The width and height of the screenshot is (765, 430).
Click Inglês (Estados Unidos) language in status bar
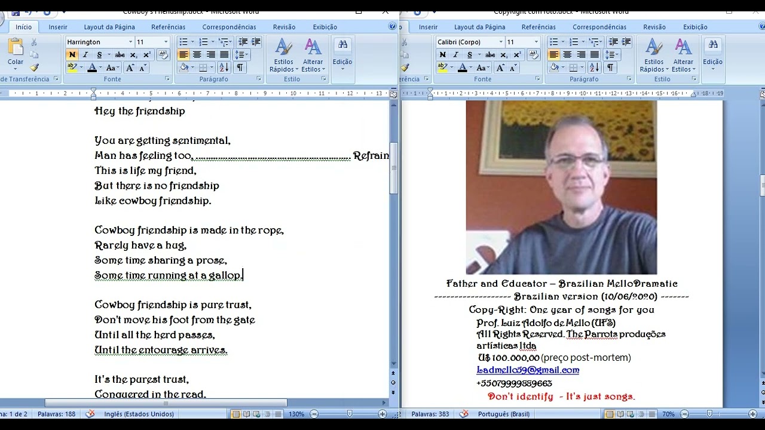tap(139, 414)
